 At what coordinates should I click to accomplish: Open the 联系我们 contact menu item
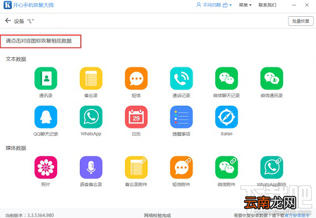(267, 5)
